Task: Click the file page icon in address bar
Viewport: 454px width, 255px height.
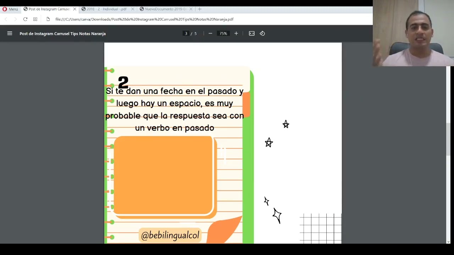Action: coord(48,19)
